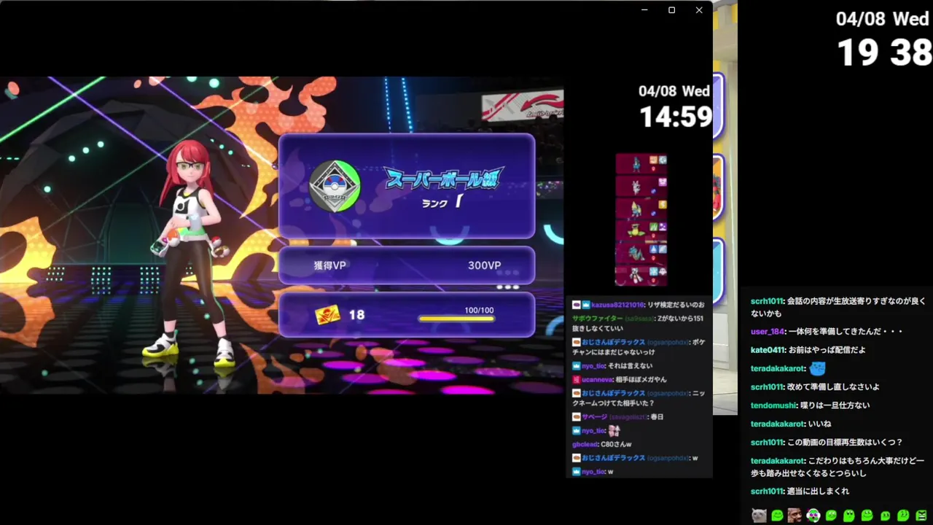Click message お前はやっぱ配信だよ
This screenshot has width=933, height=525.
click(x=827, y=350)
